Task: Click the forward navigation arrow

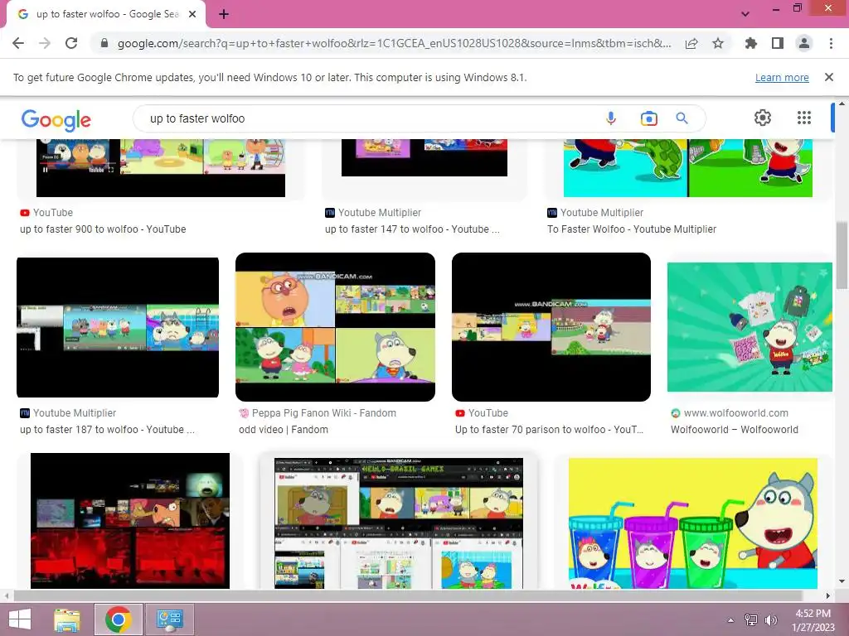Action: point(45,43)
